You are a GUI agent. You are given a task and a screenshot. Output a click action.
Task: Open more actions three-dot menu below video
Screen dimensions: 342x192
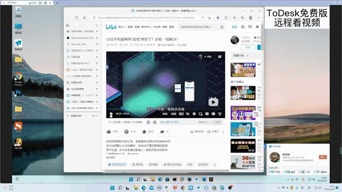click(x=223, y=132)
